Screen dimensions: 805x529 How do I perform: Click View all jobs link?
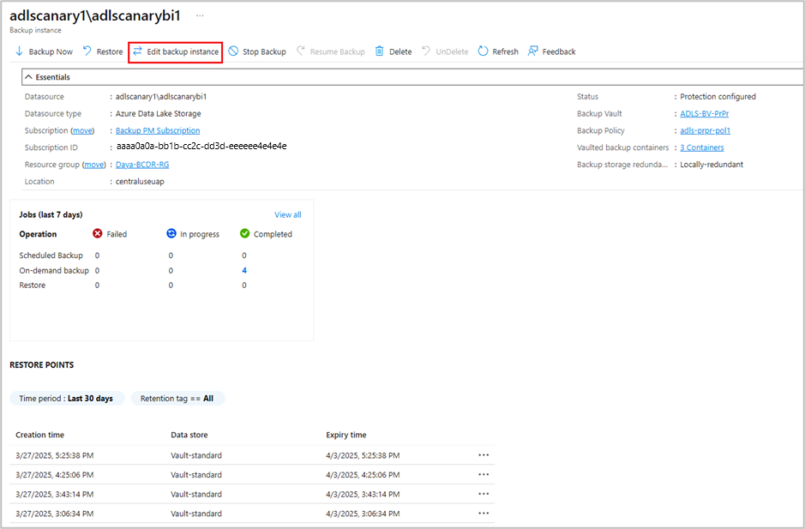pyautogui.click(x=287, y=214)
